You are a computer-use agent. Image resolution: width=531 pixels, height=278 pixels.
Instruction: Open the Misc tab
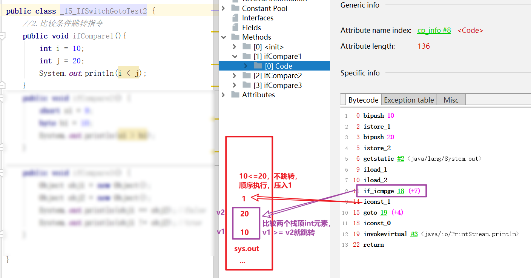coord(451,100)
